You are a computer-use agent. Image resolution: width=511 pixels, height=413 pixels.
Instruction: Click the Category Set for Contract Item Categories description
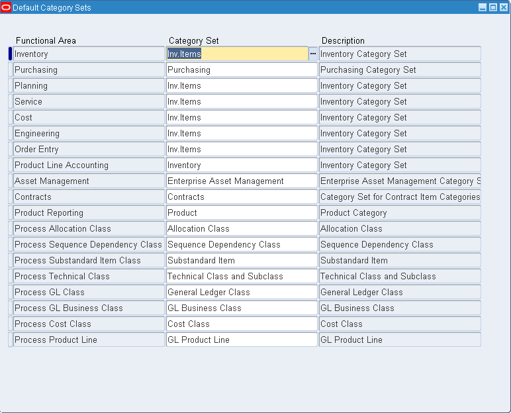(400, 197)
